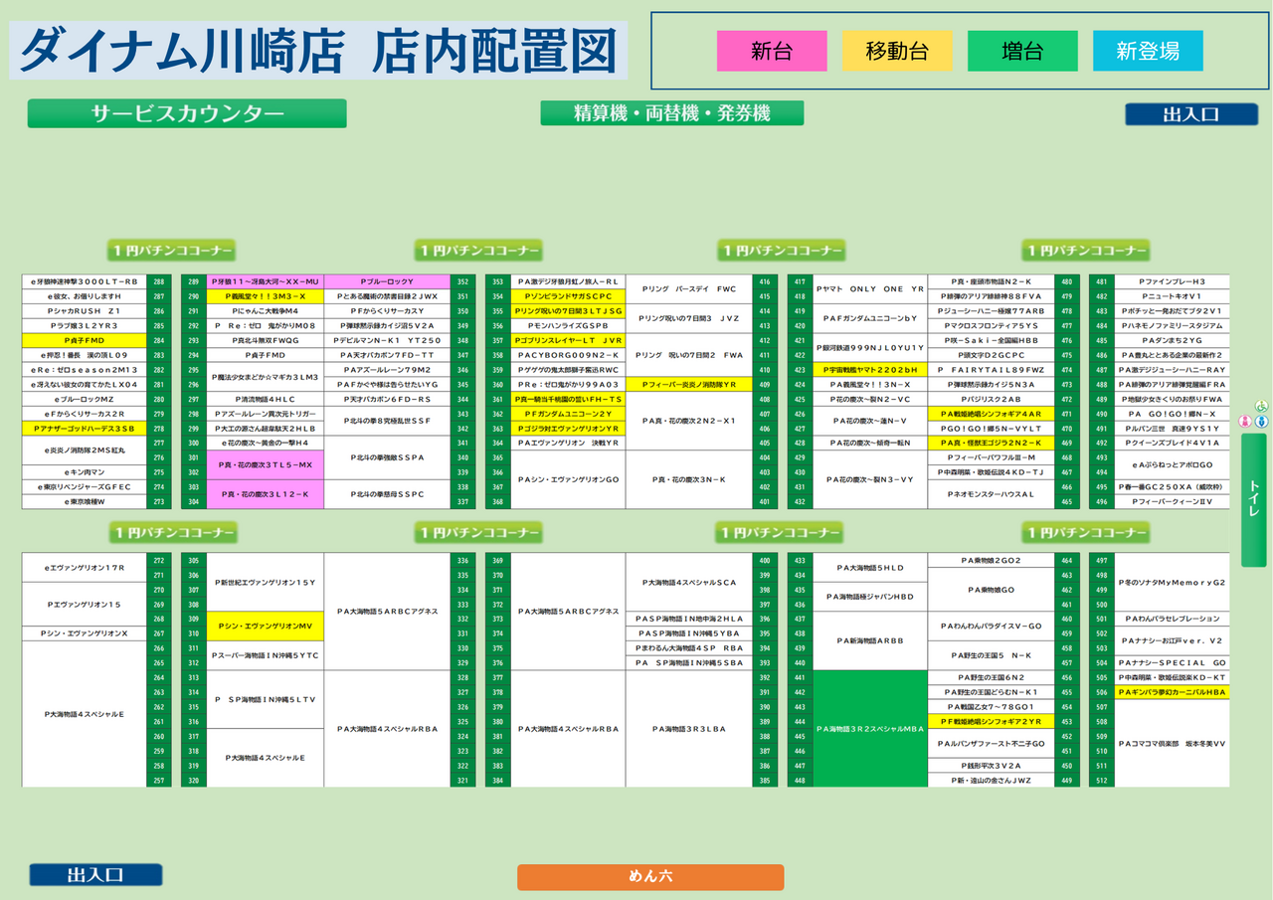Select yellow cell Pフィーバー炎炎ノ消防隊YR
This screenshot has height=900, width=1273.
[688, 384]
